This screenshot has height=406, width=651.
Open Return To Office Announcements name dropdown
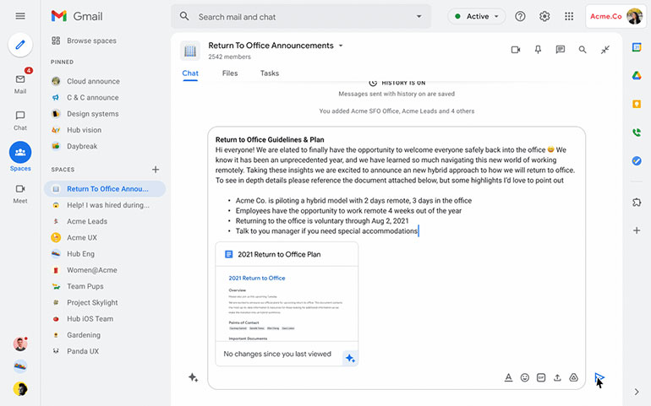click(x=341, y=46)
